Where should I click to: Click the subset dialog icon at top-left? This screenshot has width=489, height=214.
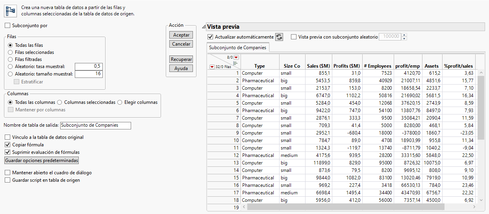(10, 11)
